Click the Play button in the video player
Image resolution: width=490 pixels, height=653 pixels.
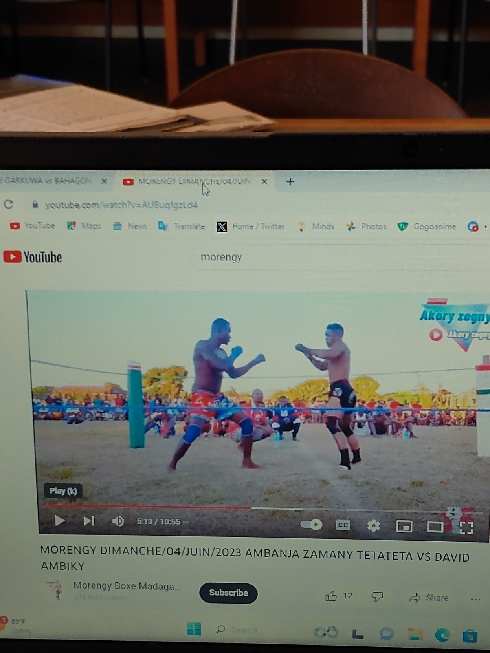(x=60, y=521)
